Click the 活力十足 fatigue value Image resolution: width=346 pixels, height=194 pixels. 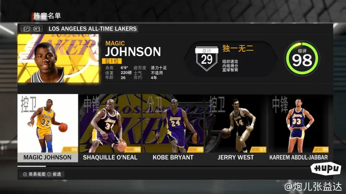(x=159, y=68)
